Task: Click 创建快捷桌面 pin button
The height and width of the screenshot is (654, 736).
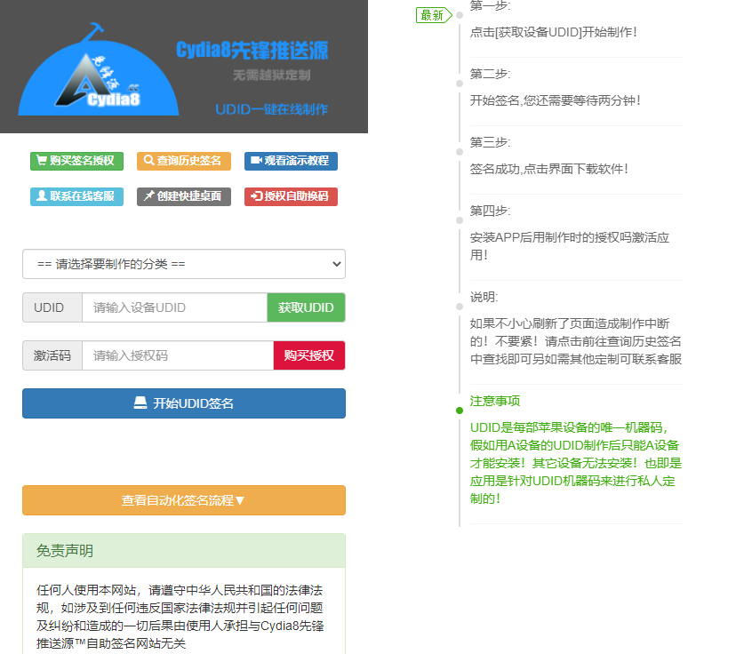Action: tap(184, 196)
